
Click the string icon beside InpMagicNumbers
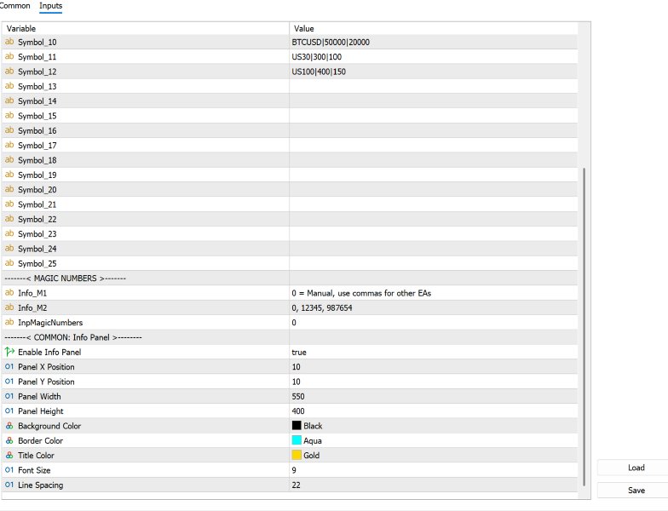point(9,322)
